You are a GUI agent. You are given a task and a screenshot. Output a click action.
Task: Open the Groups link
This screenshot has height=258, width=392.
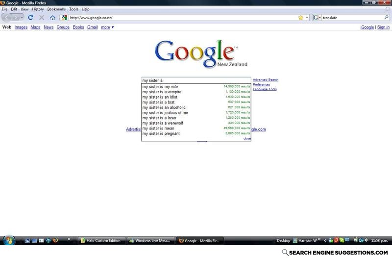pos(63,27)
